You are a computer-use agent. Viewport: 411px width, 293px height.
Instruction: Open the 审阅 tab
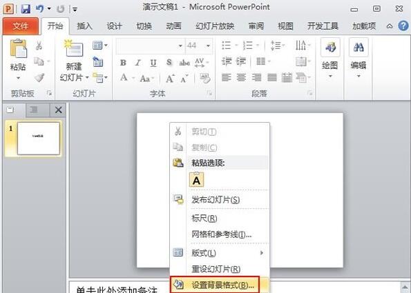[x=256, y=26]
